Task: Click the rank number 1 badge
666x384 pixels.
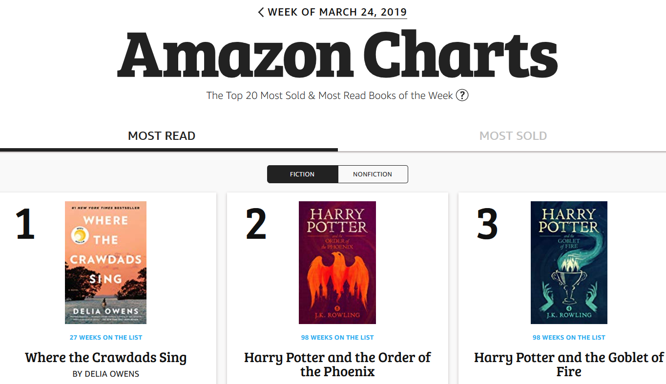Action: point(25,224)
